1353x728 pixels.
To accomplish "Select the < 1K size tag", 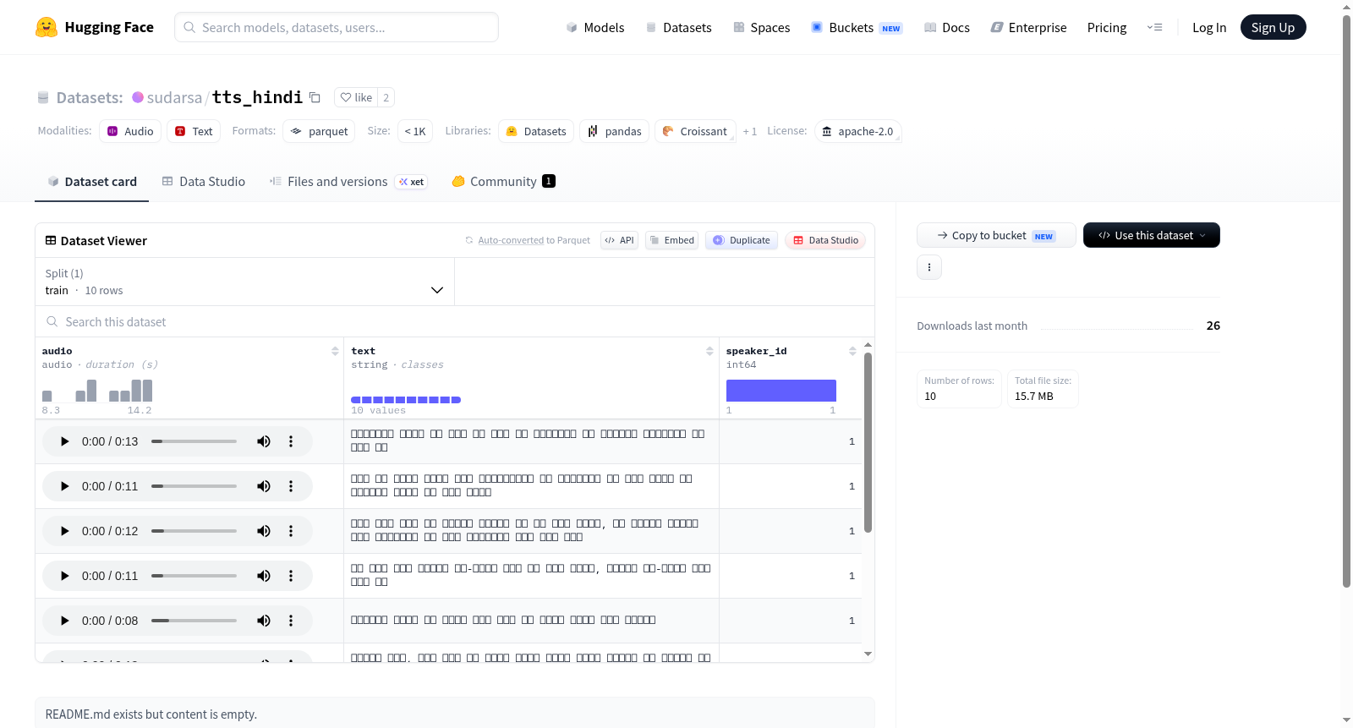I will pyautogui.click(x=415, y=131).
